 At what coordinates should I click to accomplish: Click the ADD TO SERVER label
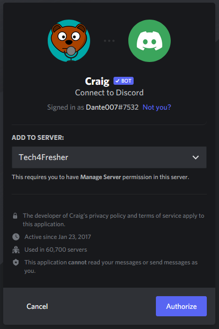click(x=38, y=138)
